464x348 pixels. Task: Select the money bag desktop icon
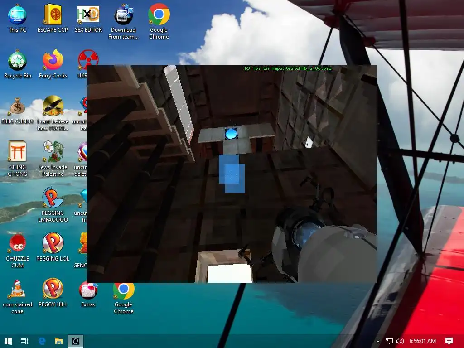point(17,110)
